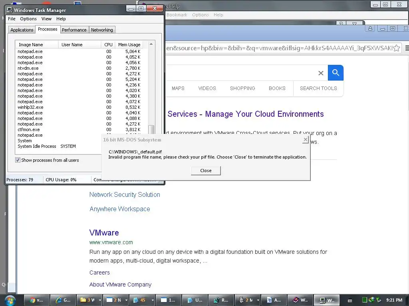Click the green square tray icon
Viewport: 409px width, 306px height.
pos(365,300)
